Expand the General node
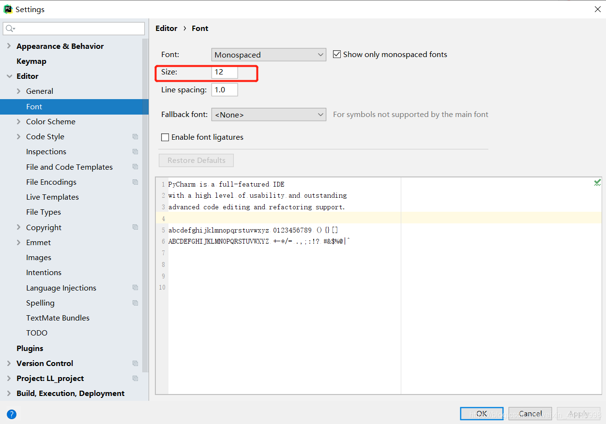This screenshot has height=424, width=606. coord(19,91)
